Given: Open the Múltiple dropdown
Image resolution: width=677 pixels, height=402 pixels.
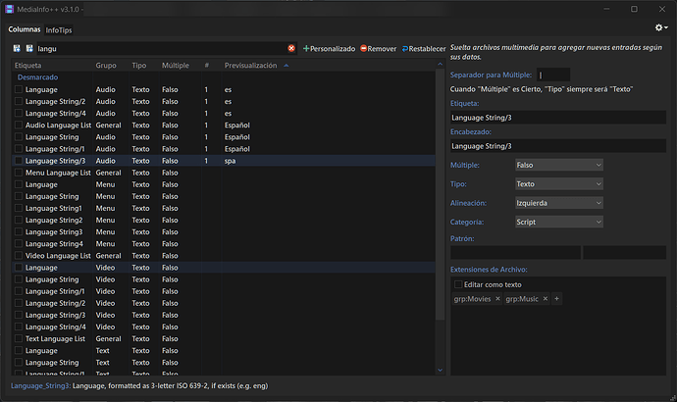Looking at the screenshot, I should 558,165.
